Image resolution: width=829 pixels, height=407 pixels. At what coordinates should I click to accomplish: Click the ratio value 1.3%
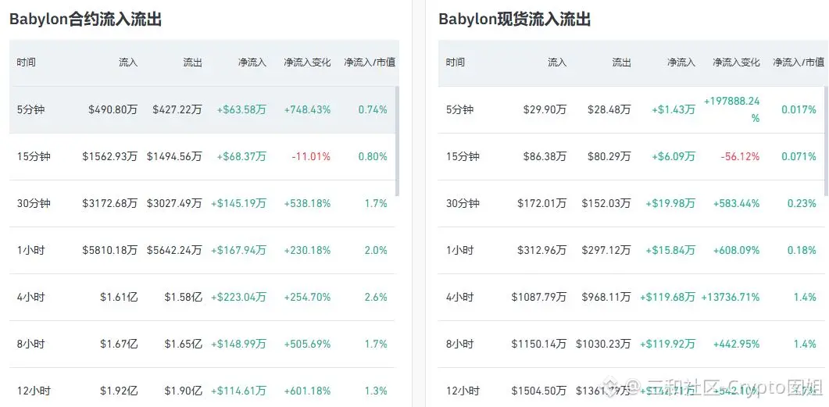tap(376, 391)
